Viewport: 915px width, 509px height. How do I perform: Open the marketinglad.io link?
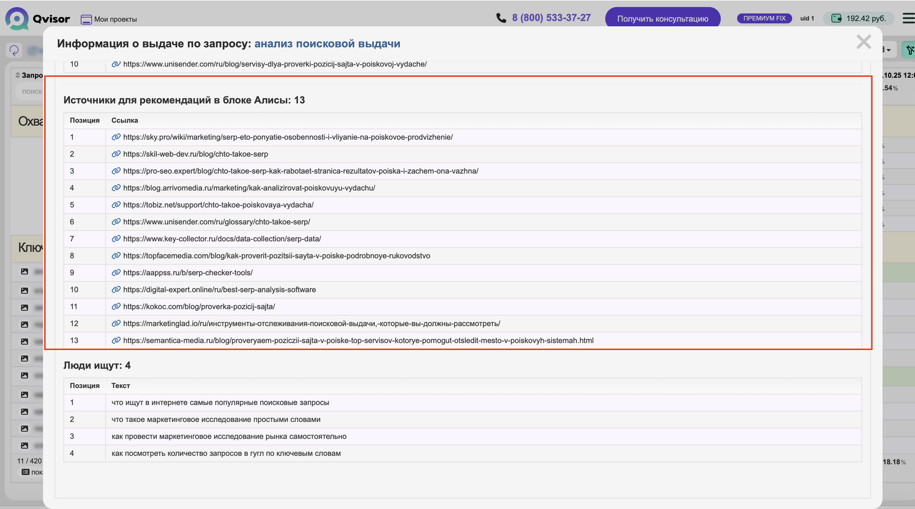click(312, 323)
